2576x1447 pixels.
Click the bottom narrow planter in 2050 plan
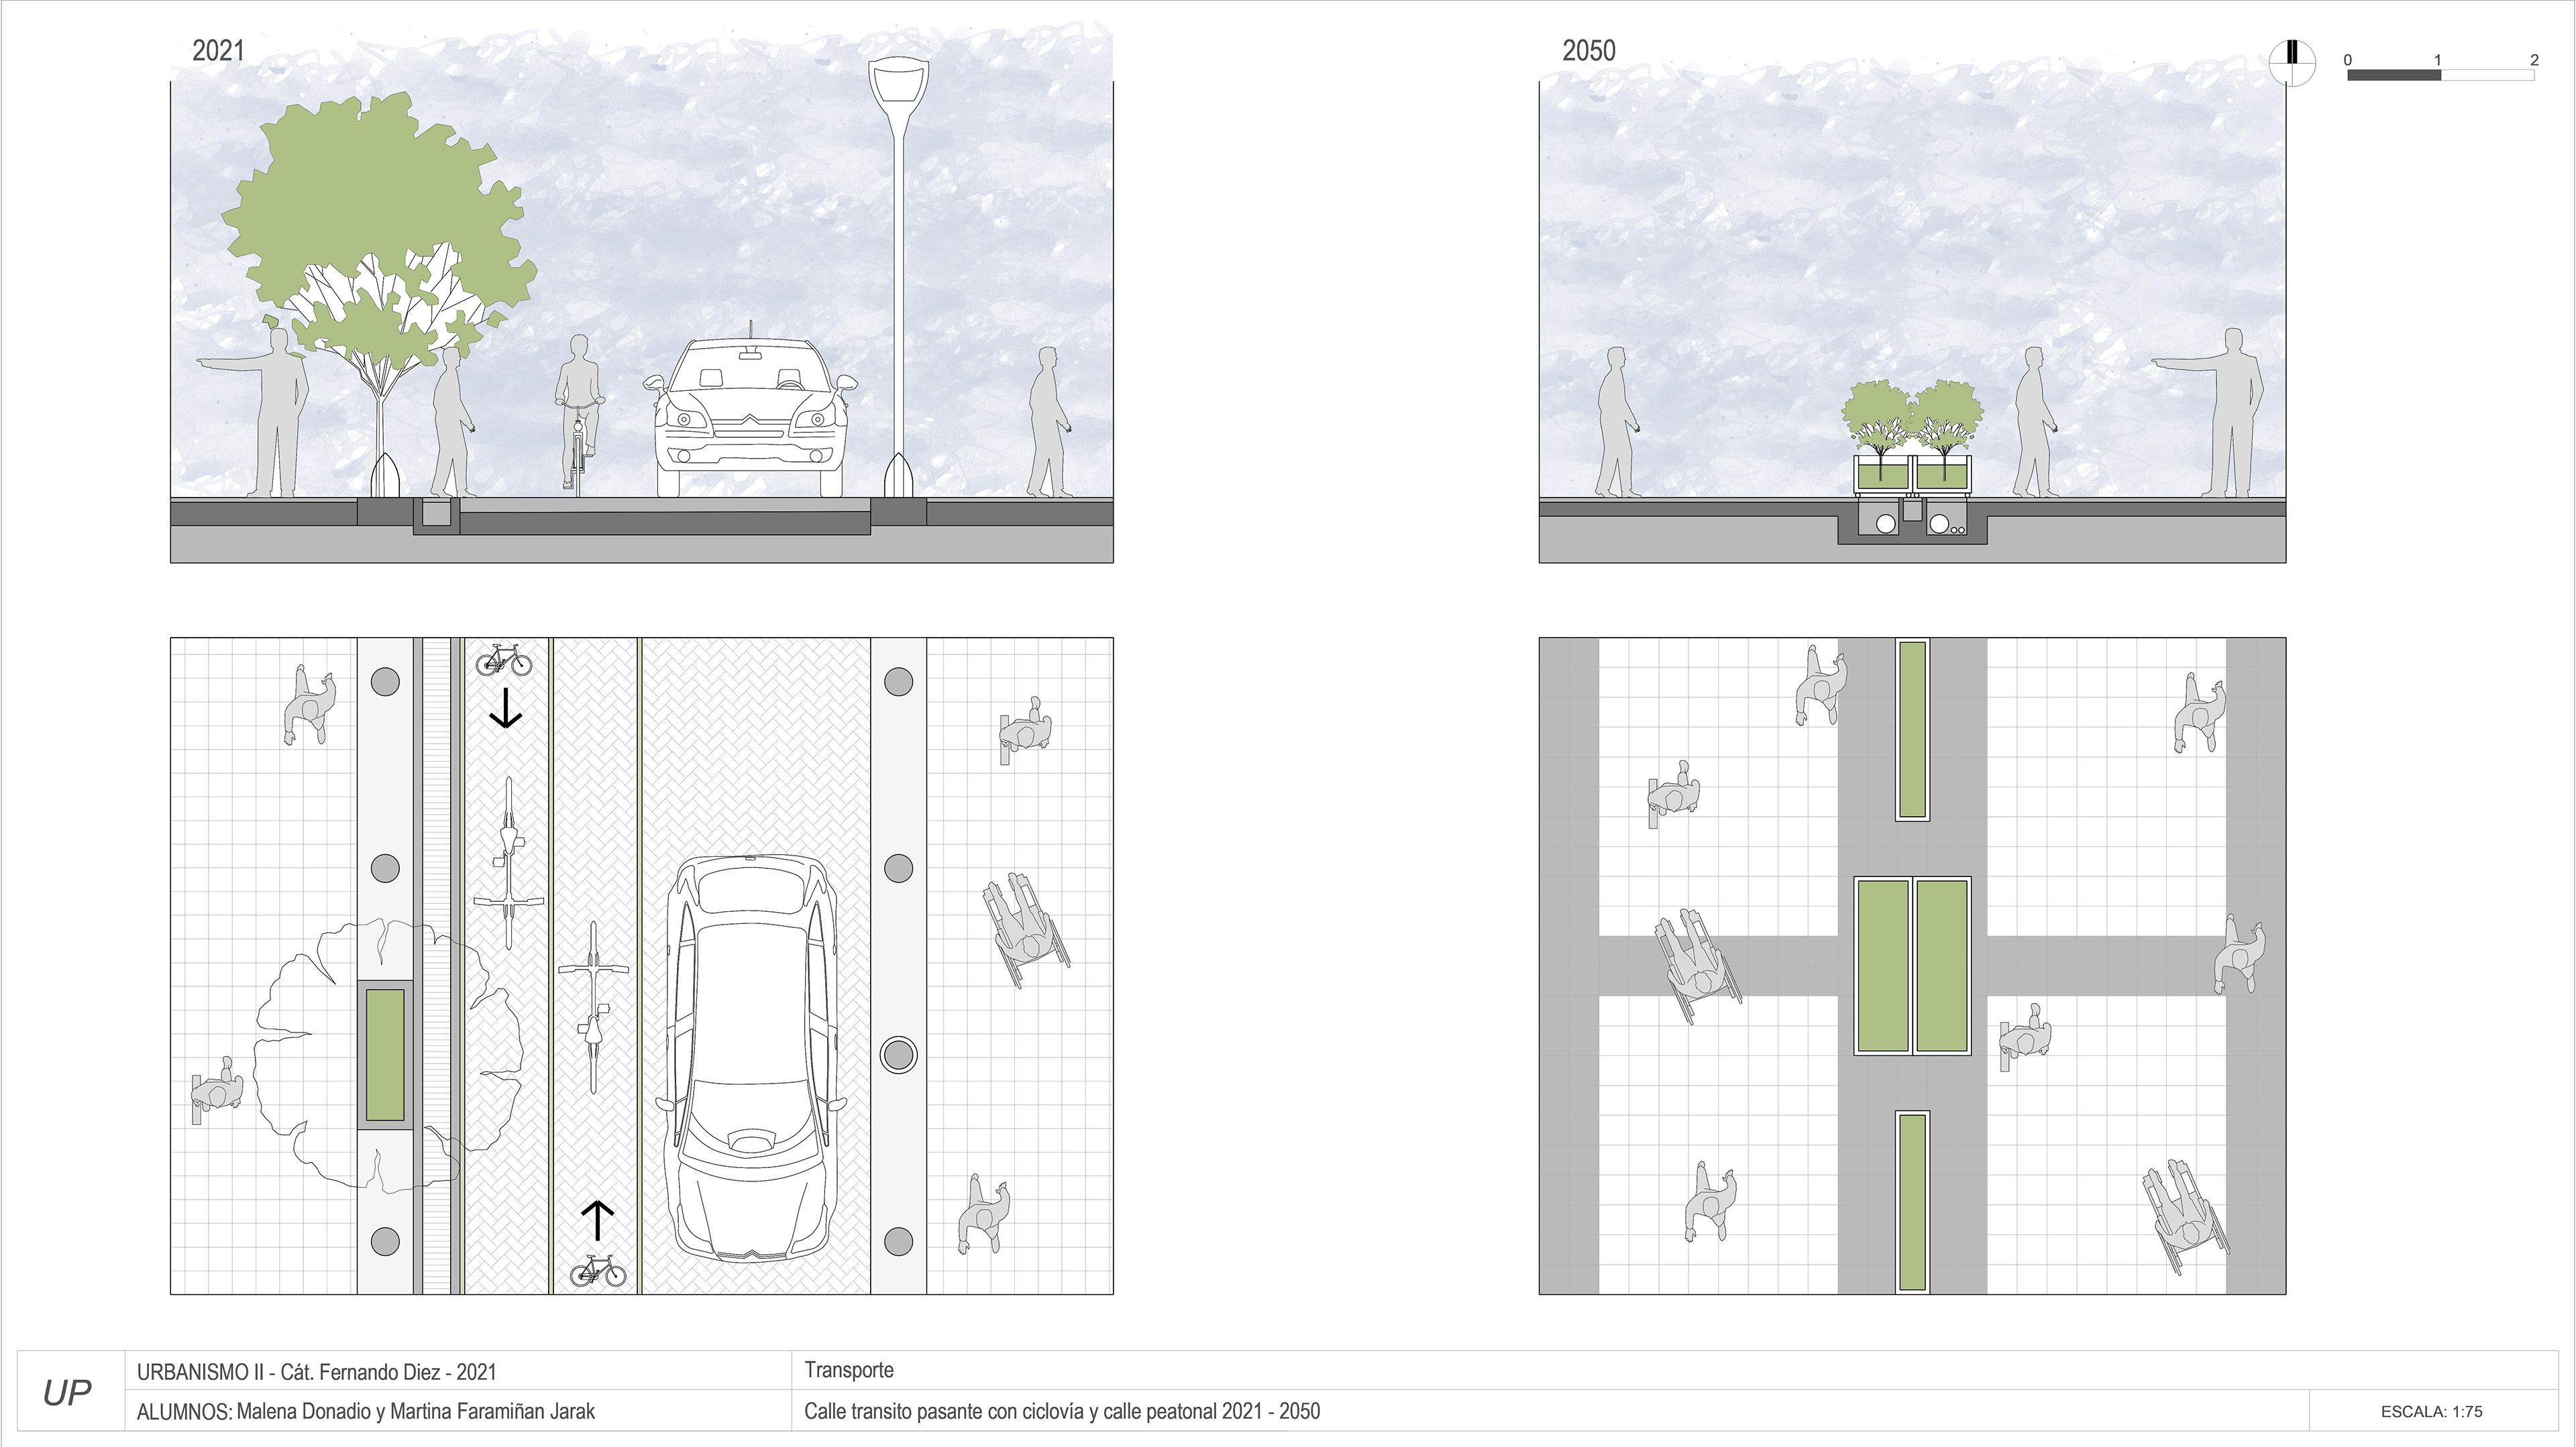[1912, 1201]
